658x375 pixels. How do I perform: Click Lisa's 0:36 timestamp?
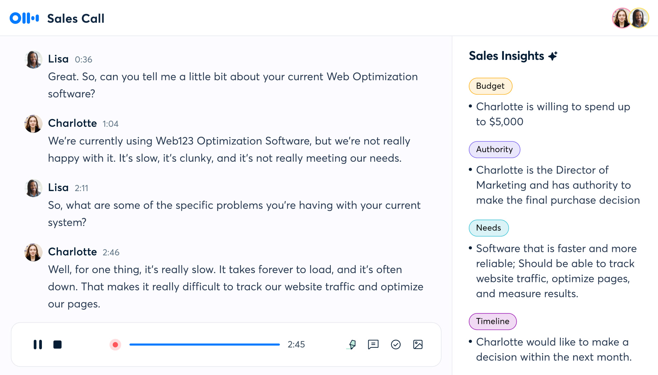click(83, 60)
